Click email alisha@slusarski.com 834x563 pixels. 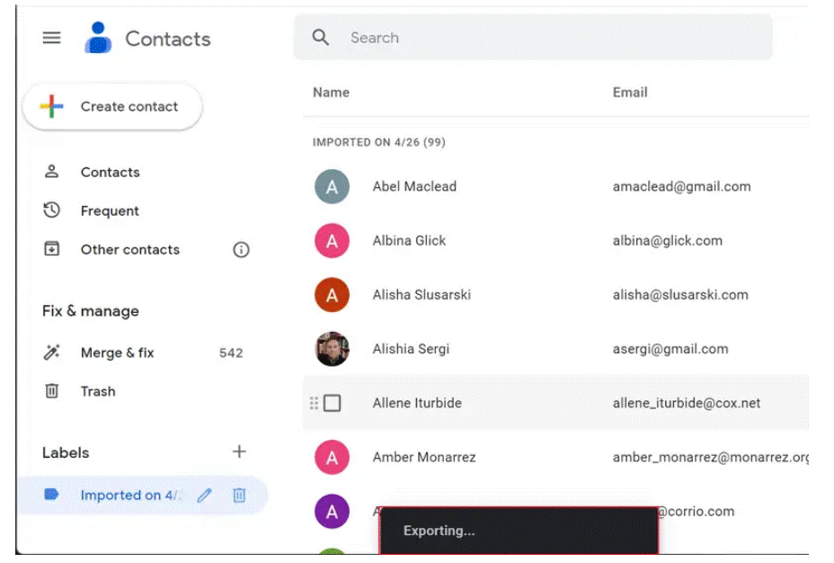click(680, 295)
